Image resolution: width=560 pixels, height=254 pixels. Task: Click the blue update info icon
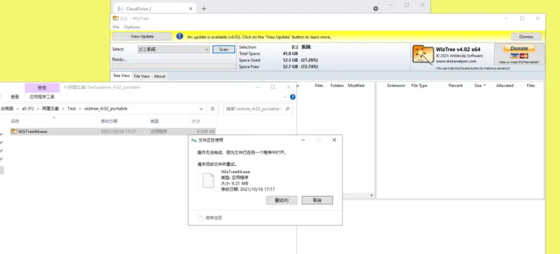tap(180, 36)
